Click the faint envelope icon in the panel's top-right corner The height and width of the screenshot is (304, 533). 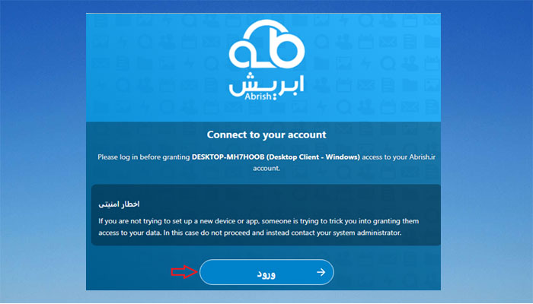point(431,21)
